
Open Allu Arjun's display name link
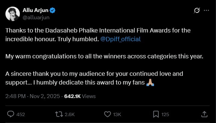[x=35, y=11]
